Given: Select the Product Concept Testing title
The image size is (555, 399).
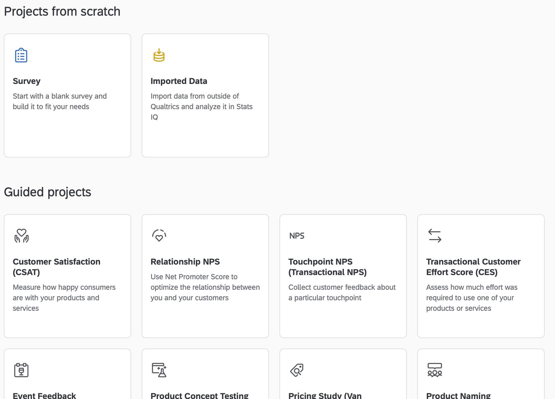Looking at the screenshot, I should click(199, 395).
